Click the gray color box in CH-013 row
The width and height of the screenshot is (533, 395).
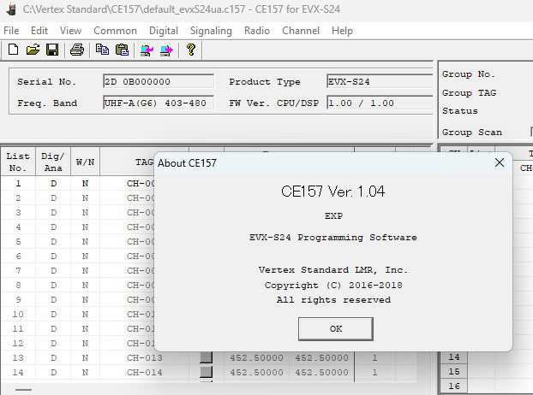coord(206,357)
